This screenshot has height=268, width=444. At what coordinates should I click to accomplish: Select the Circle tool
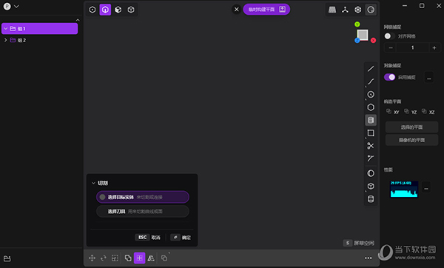click(x=371, y=94)
